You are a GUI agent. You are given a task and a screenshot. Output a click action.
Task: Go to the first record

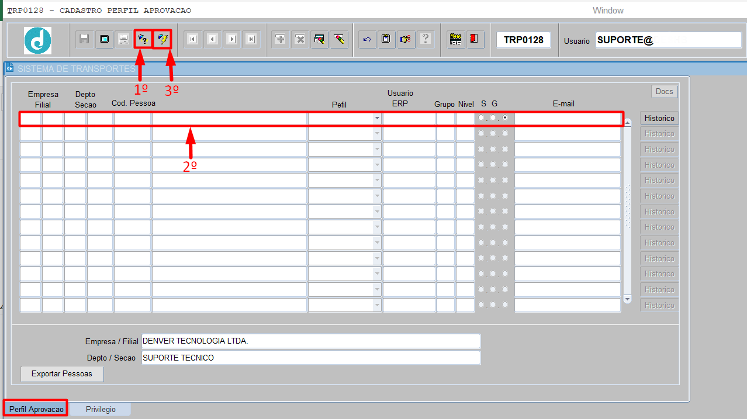click(x=192, y=39)
